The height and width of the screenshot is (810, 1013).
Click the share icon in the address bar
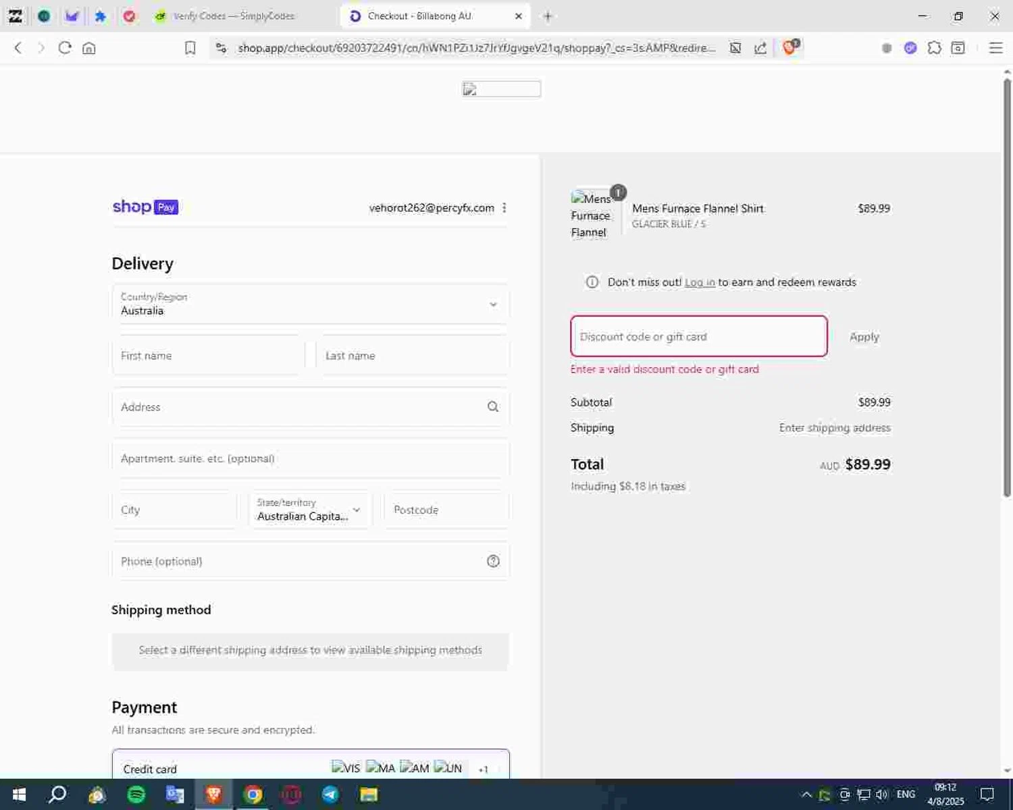[x=760, y=48]
